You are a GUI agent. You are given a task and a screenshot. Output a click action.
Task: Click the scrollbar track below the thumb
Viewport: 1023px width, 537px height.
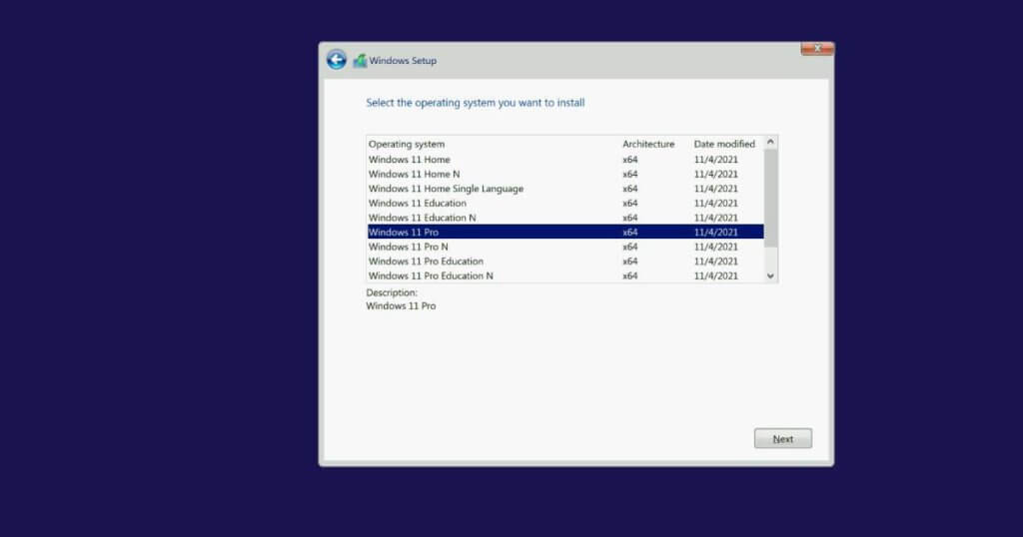pos(770,255)
